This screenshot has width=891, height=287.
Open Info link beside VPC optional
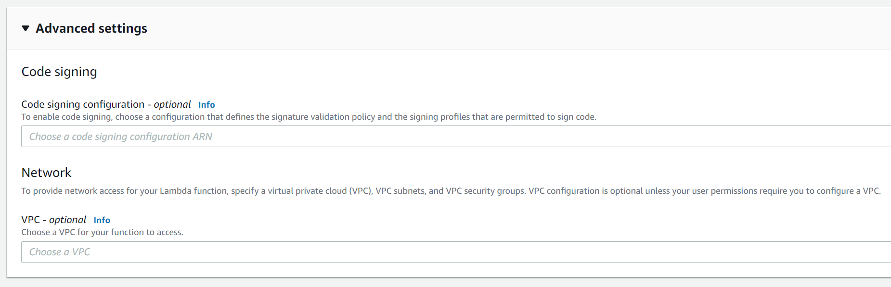(102, 220)
